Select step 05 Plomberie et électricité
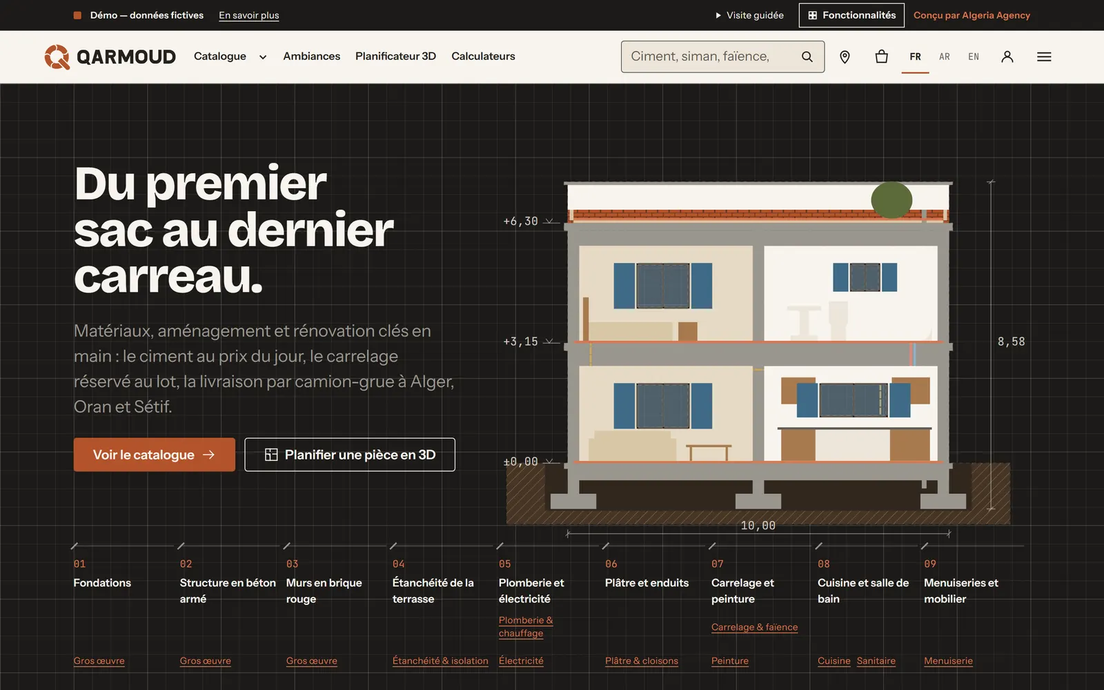The image size is (1104, 690). point(531,582)
